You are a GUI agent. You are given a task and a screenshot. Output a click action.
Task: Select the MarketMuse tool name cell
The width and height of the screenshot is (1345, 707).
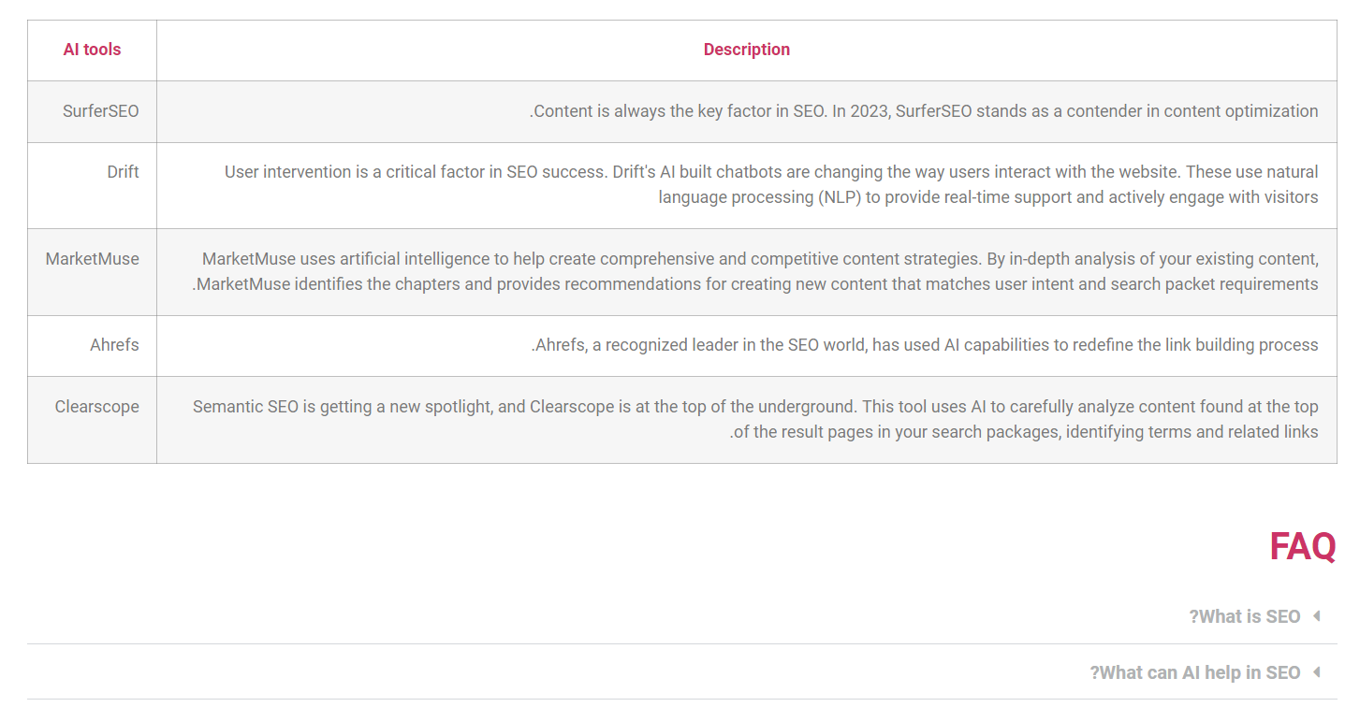click(x=92, y=259)
